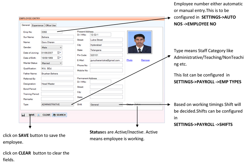Viewport: 249px width, 163px height.
Task: Click the Remove photo link
Action: click(x=145, y=60)
